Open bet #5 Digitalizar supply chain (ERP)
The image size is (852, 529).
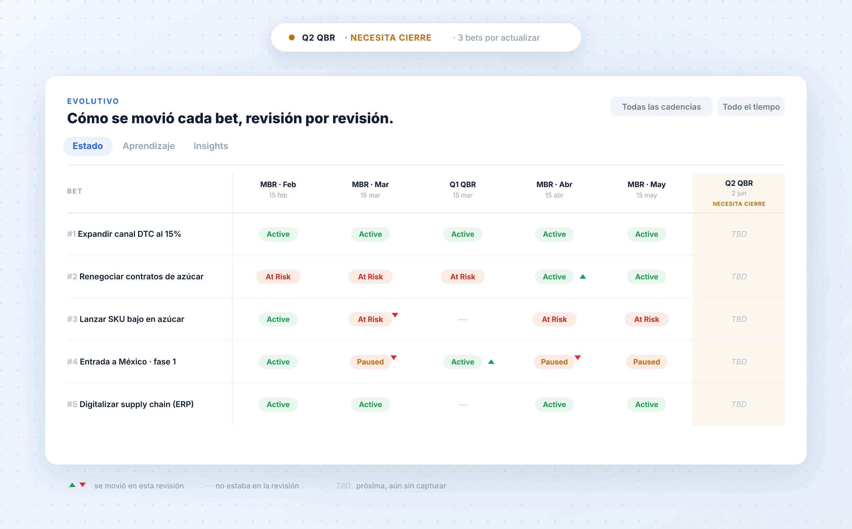131,404
